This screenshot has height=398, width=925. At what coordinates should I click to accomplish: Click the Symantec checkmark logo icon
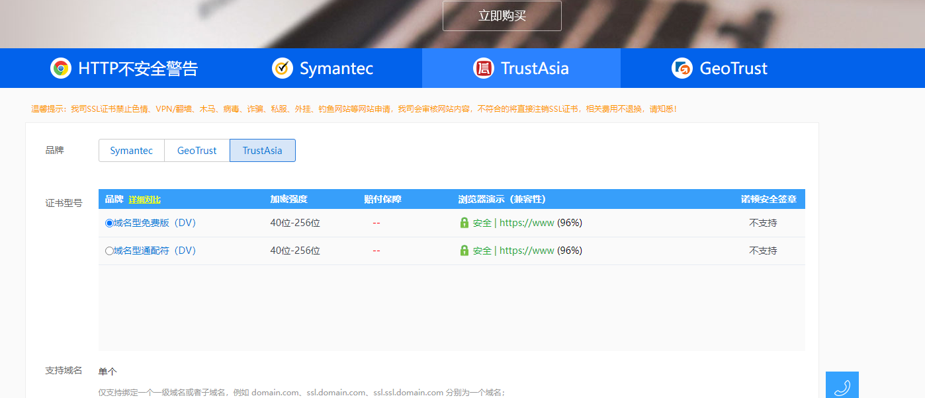pos(283,68)
